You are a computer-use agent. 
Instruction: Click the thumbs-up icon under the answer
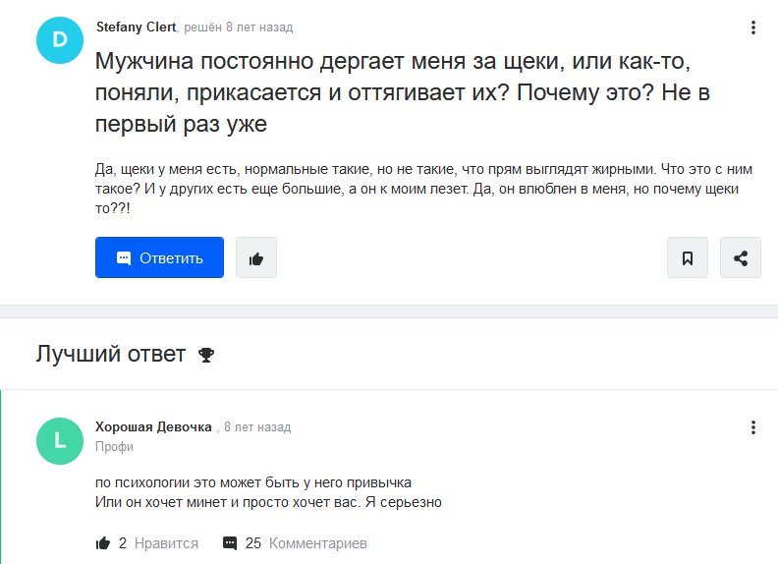point(103,543)
